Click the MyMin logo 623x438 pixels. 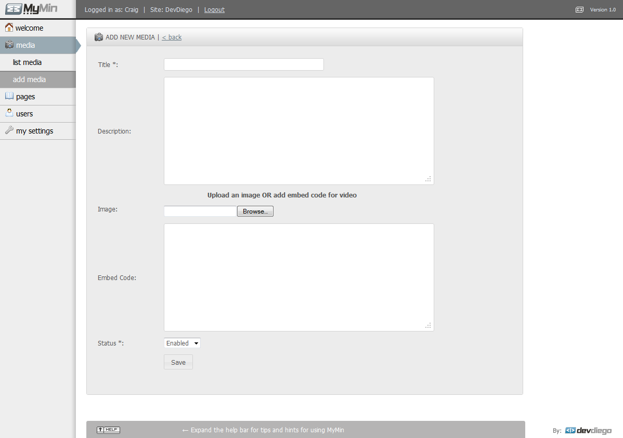[x=31, y=9]
